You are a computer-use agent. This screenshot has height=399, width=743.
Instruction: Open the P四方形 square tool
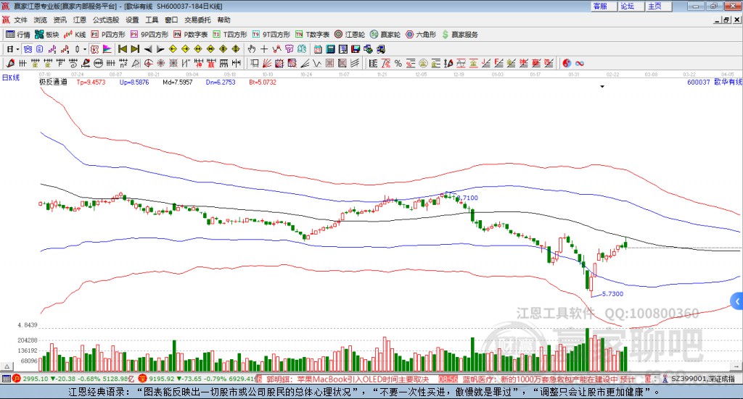(x=108, y=35)
